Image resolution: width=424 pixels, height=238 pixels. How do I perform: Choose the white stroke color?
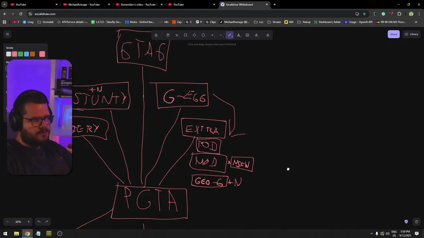pyautogui.click(x=9, y=54)
